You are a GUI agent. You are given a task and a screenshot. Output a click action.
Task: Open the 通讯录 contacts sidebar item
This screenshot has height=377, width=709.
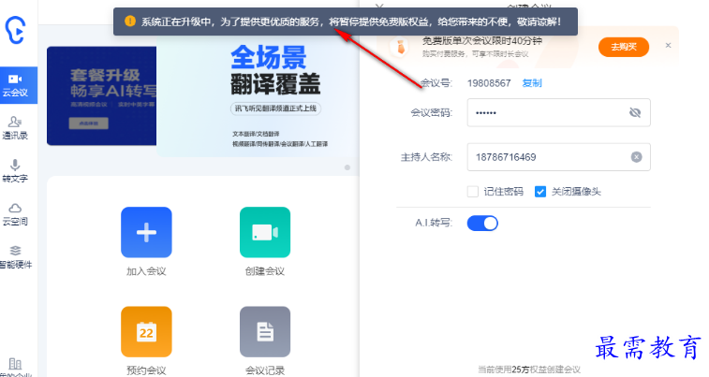(x=15, y=128)
